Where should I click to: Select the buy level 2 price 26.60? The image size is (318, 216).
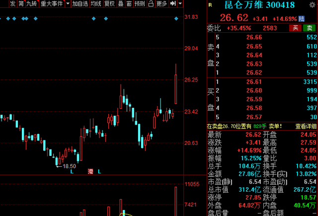pyautogui.click(x=254, y=90)
